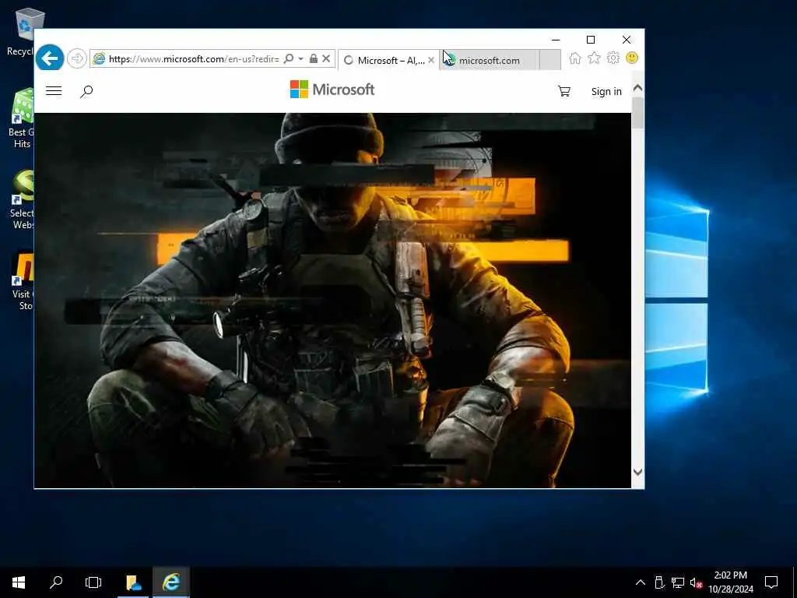Image resolution: width=797 pixels, height=598 pixels.
Task: Click the Internet Explorer page icon in address bar
Action: point(99,59)
